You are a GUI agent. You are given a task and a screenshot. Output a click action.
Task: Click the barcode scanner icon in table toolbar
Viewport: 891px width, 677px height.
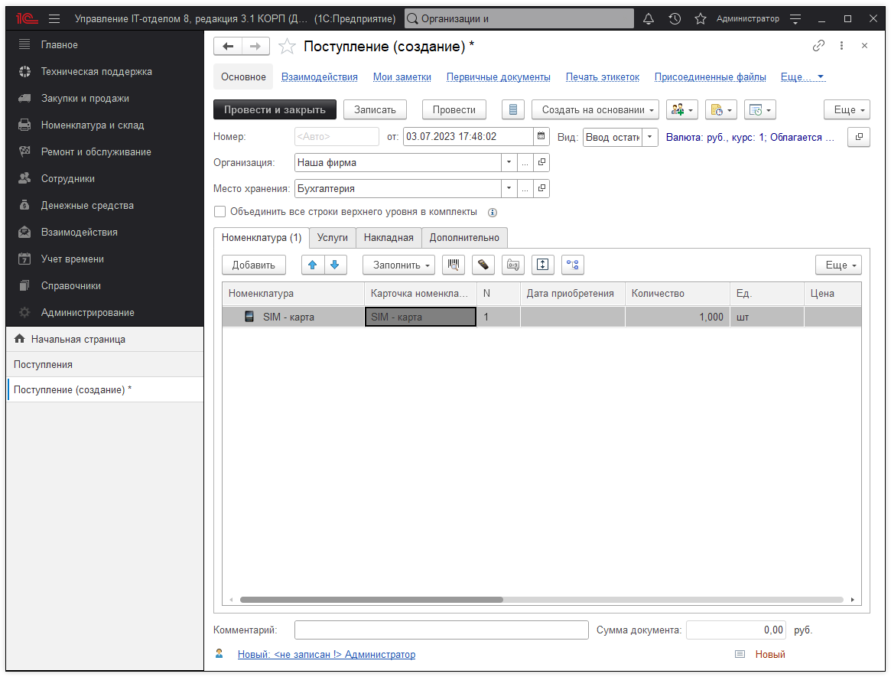(x=454, y=265)
